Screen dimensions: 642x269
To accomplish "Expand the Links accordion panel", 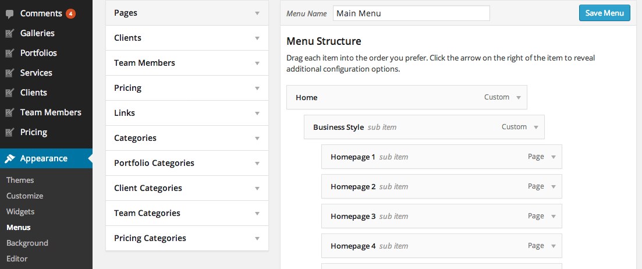I will (x=257, y=113).
